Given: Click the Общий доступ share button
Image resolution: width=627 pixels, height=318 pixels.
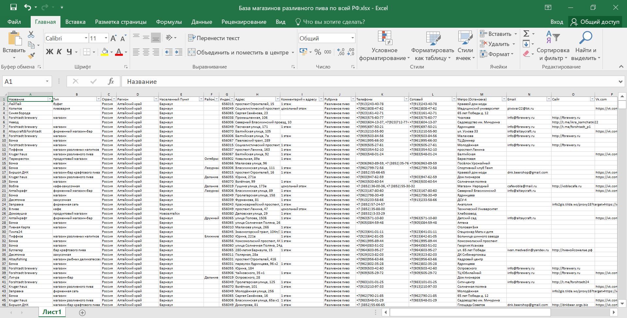Looking at the screenshot, I should [x=595, y=22].
